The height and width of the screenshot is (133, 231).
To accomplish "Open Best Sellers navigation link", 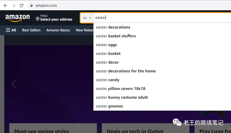I will tap(31, 30).
